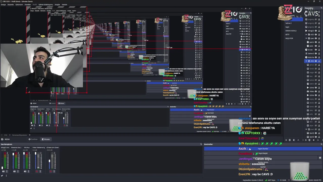Open virtual camera settings gear in Kontroller

[x=320, y=158]
